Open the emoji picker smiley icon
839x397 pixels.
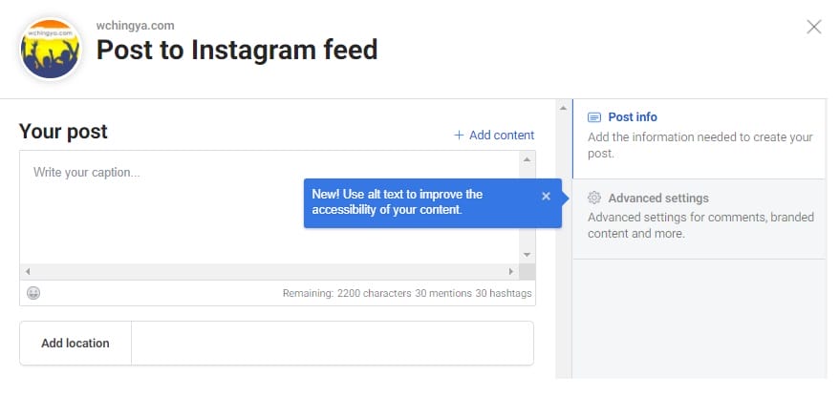point(33,293)
